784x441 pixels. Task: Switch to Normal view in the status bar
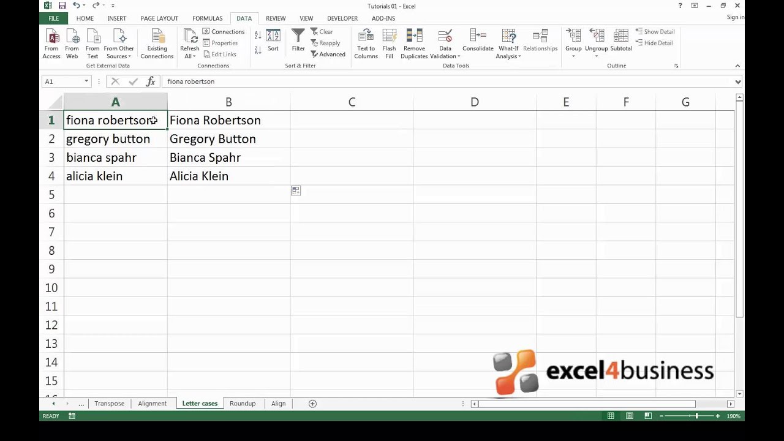point(611,416)
